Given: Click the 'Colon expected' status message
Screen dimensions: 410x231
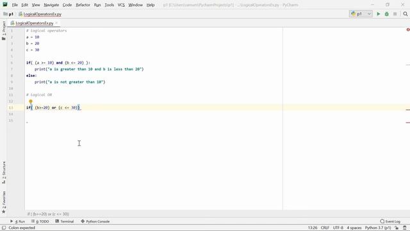Looking at the screenshot, I should 22,228.
